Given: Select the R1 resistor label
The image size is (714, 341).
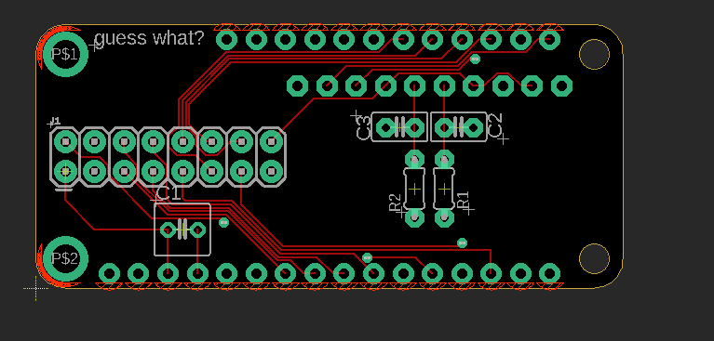Looking at the screenshot, I should point(463,201).
